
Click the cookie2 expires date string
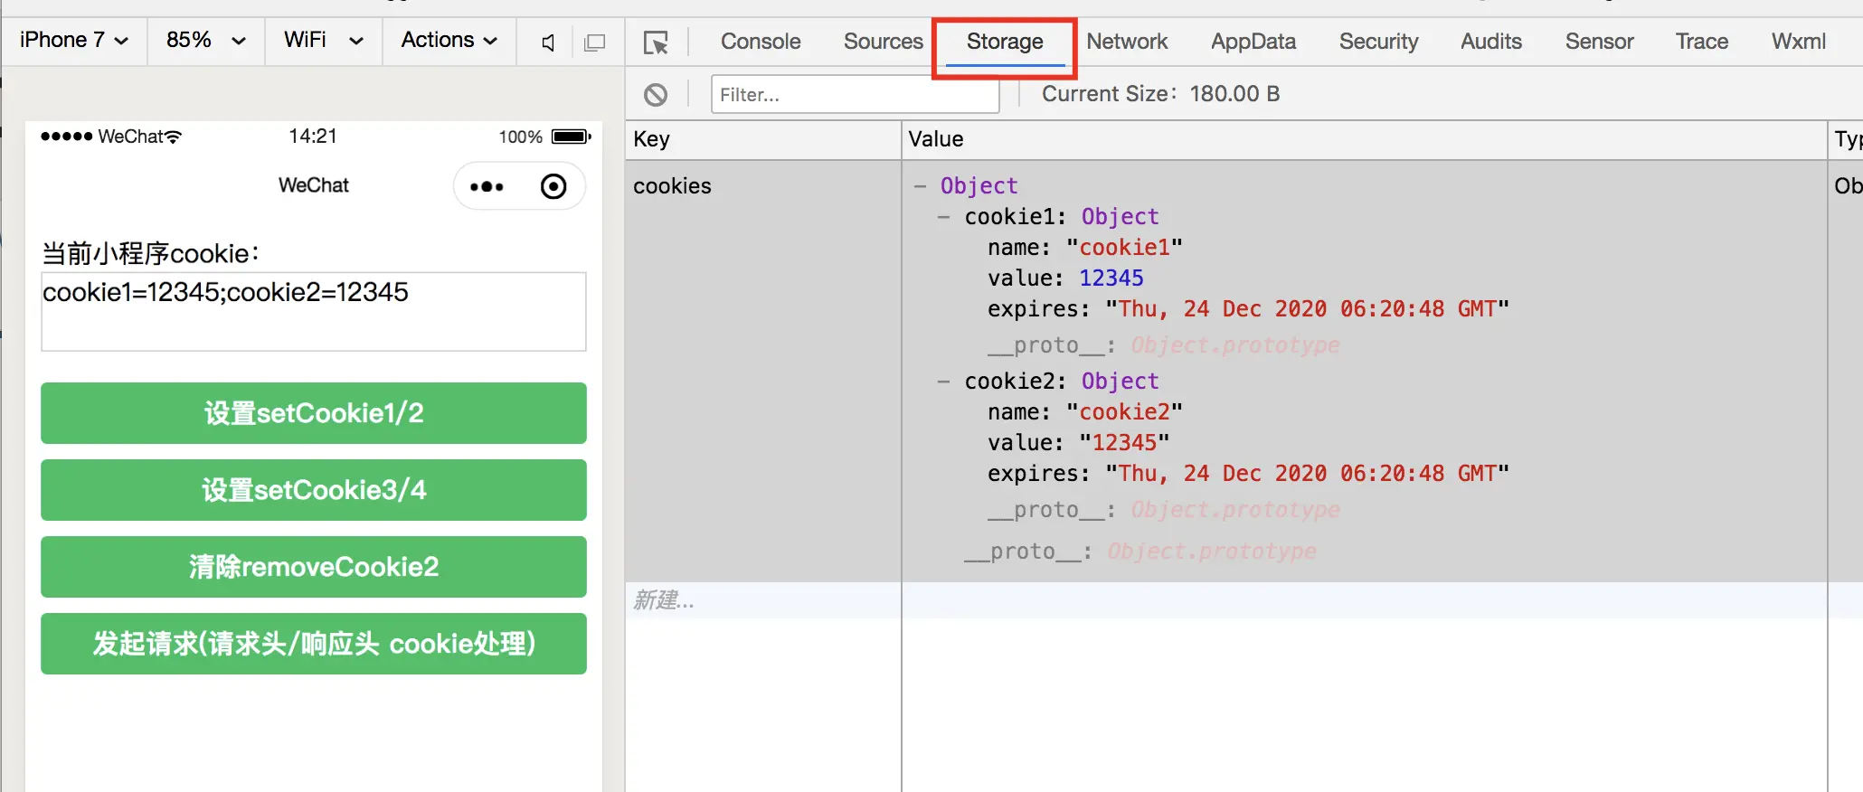point(1307,474)
